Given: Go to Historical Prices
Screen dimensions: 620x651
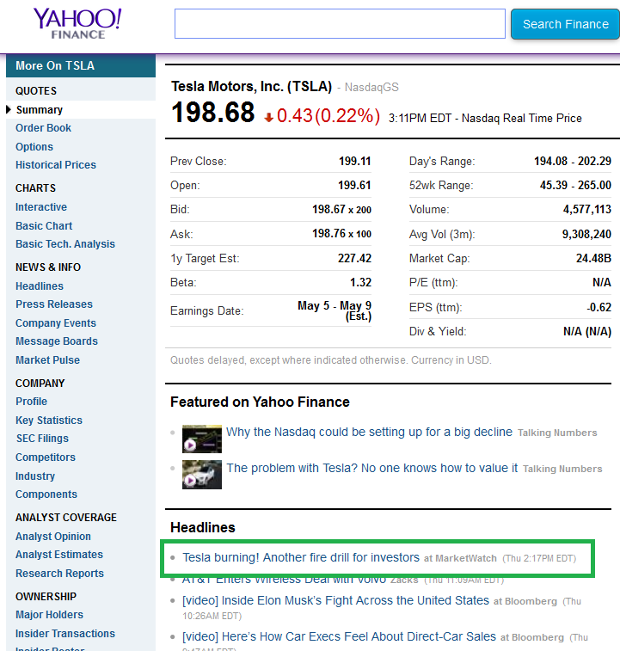Looking at the screenshot, I should (55, 165).
